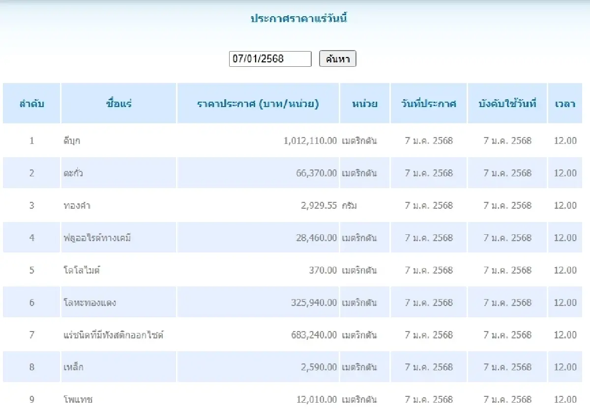
Task: Click the บังคับใช้วันที่ column header
Action: [x=507, y=104]
